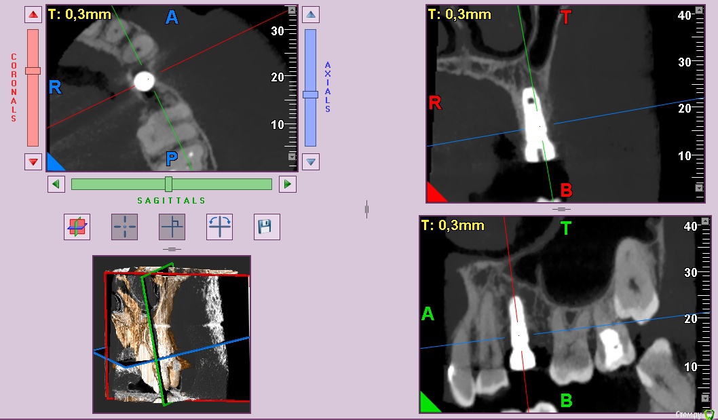718x420 pixels.
Task: Toggle the dashed crosshair display button
Action: (x=124, y=227)
